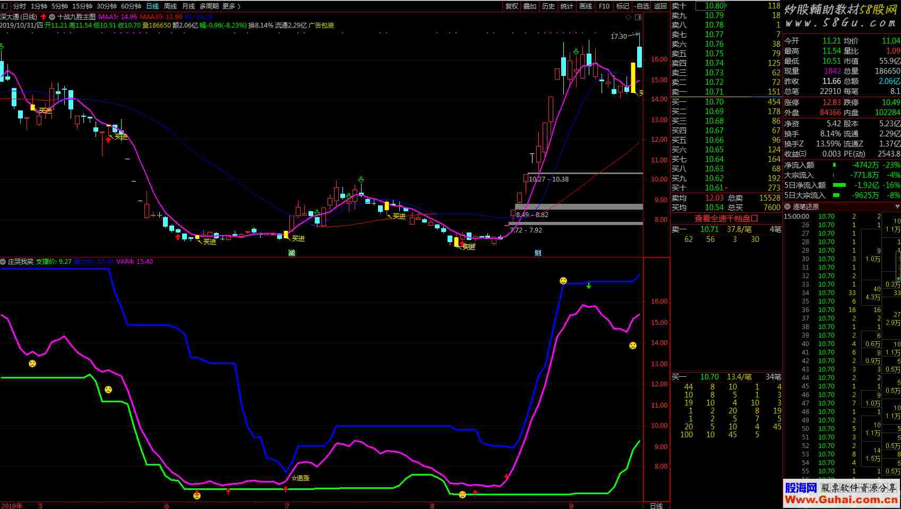Click the 叠加 overlay button

coord(530,6)
